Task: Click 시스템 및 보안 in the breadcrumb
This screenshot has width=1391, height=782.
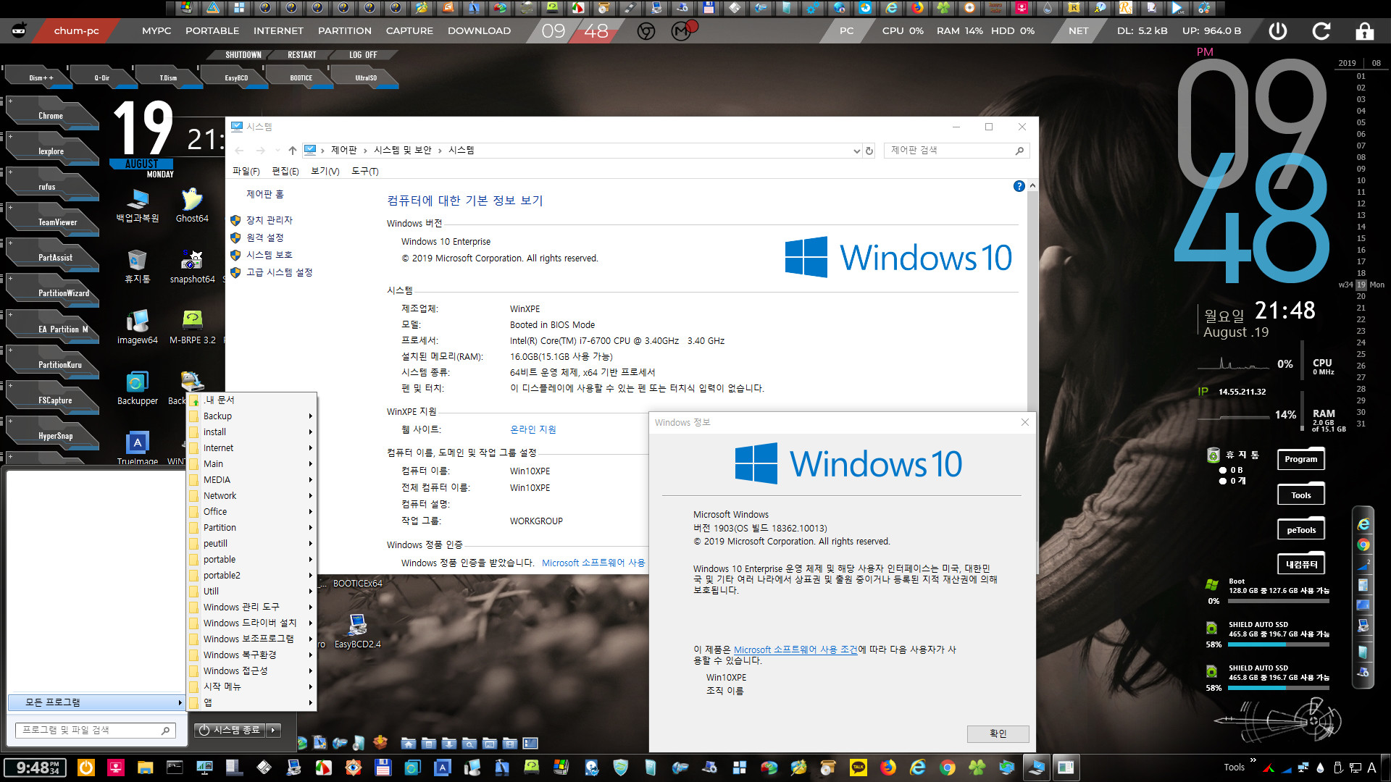Action: pyautogui.click(x=402, y=151)
